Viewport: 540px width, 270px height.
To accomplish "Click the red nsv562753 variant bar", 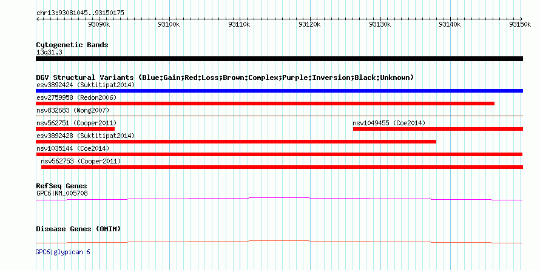I will pyautogui.click(x=282, y=167).
